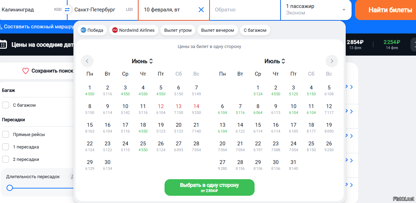
Task: Click the heart icon to save search
Action: 25,71
